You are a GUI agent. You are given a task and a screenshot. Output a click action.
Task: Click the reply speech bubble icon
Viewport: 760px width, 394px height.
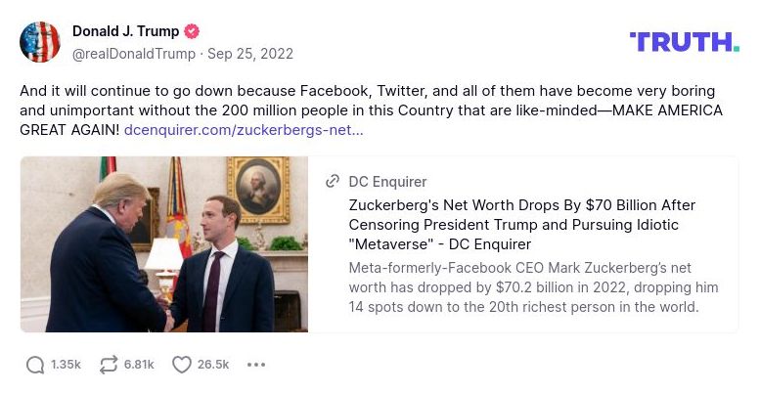pyautogui.click(x=35, y=365)
